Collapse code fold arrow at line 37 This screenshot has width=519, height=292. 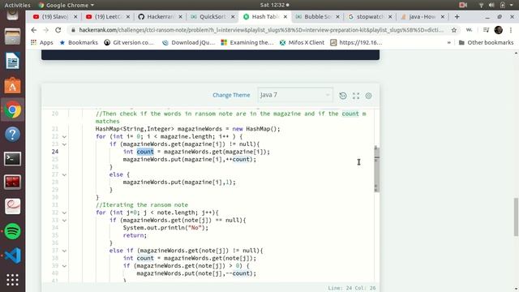[64, 251]
